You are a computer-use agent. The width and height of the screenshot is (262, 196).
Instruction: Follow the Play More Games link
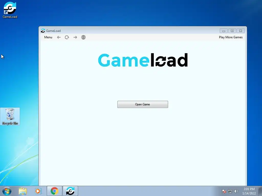pyautogui.click(x=231, y=37)
